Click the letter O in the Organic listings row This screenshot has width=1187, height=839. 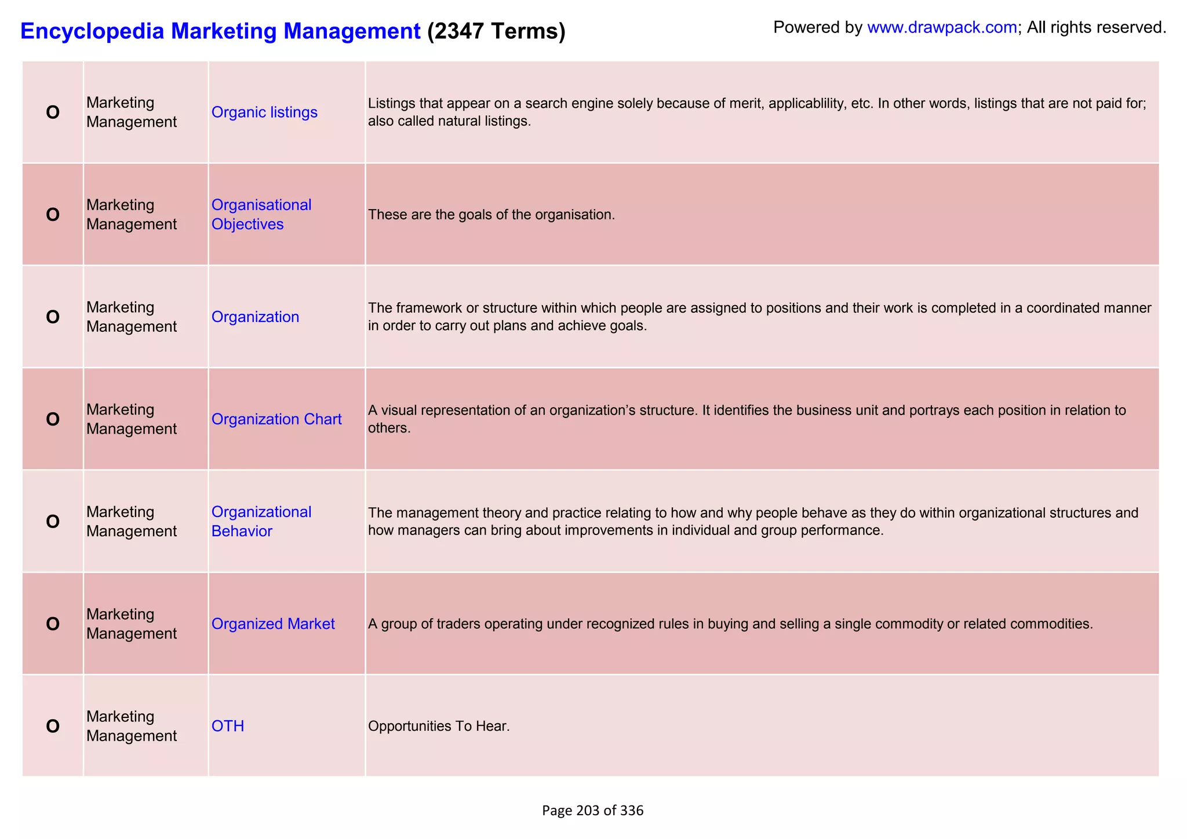pos(53,112)
